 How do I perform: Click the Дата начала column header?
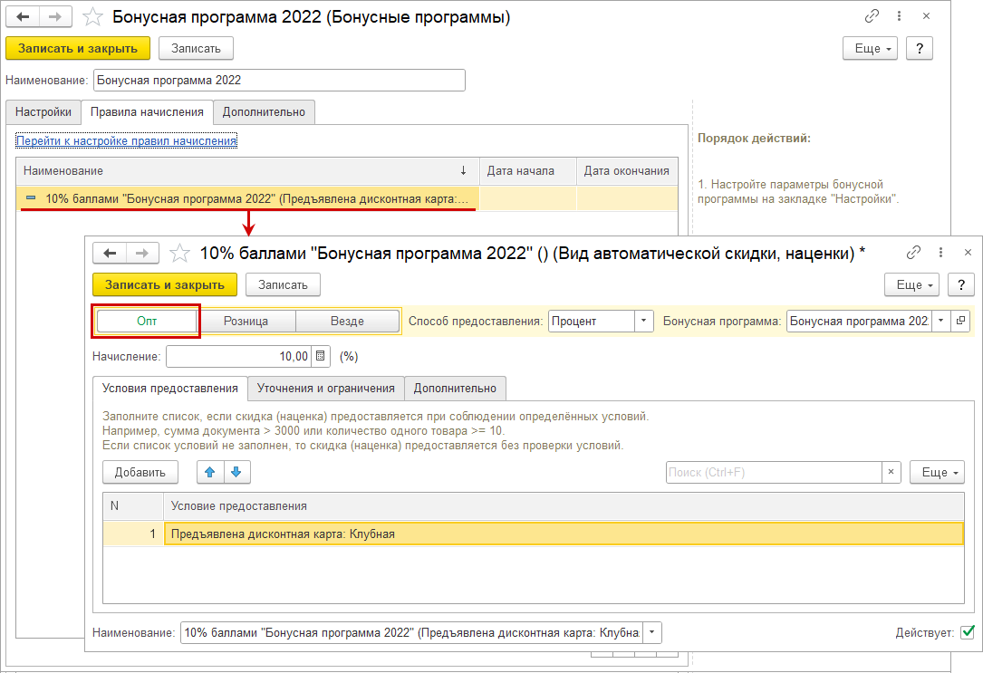coord(527,170)
